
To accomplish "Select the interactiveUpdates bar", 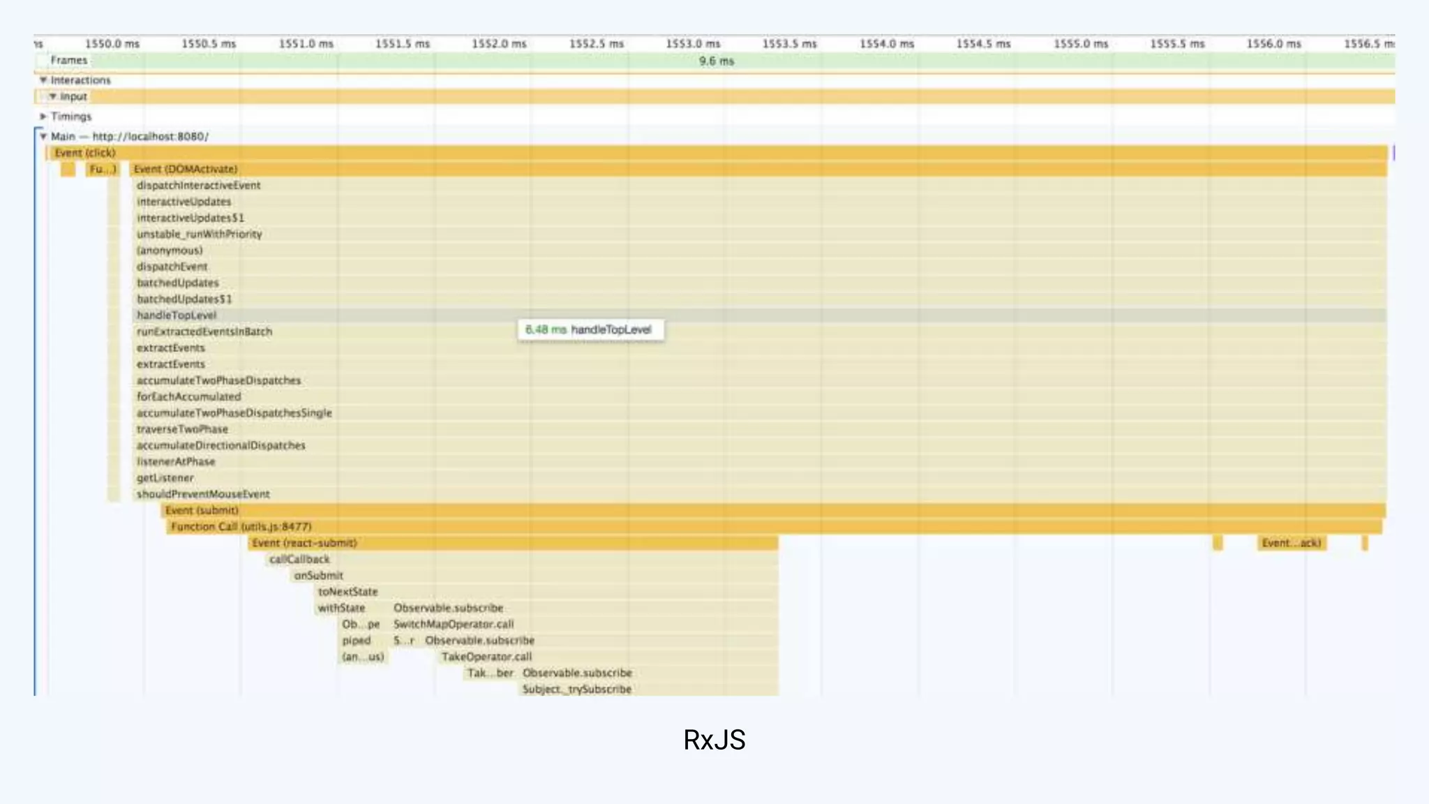I will click(x=759, y=202).
